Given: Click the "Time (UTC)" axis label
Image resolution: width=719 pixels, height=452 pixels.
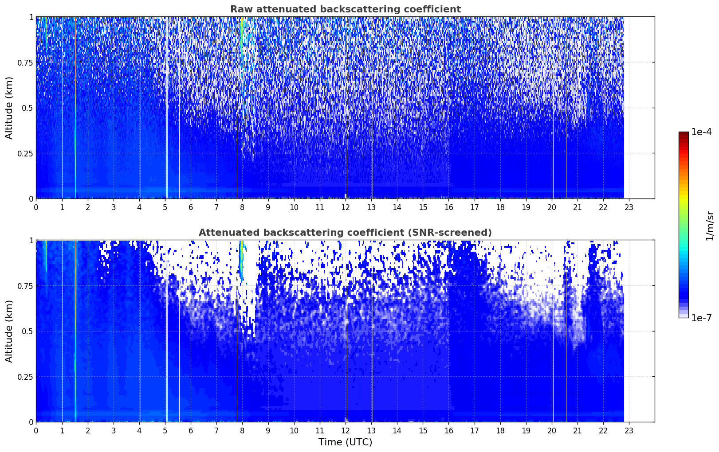Looking at the screenshot, I should 345,442.
